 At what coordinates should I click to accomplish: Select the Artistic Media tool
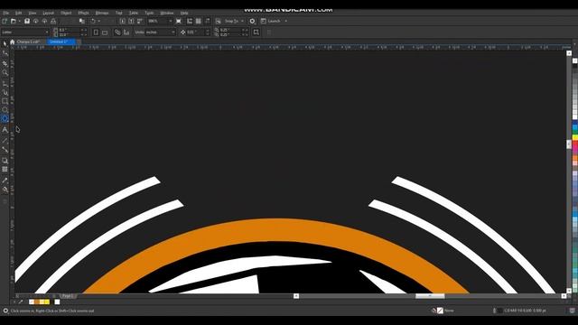tap(5, 92)
